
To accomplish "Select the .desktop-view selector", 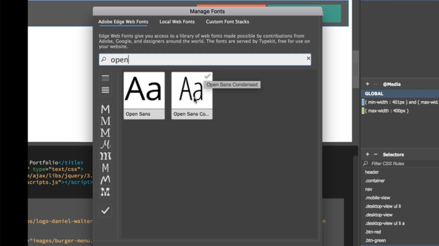I will [379, 215].
